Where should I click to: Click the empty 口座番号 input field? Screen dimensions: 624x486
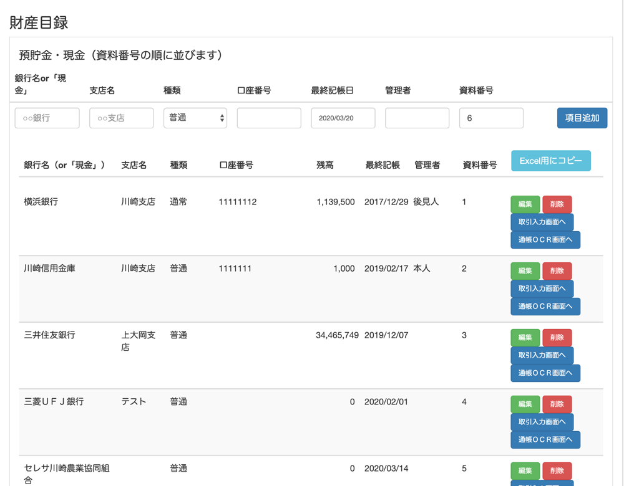[x=269, y=118]
